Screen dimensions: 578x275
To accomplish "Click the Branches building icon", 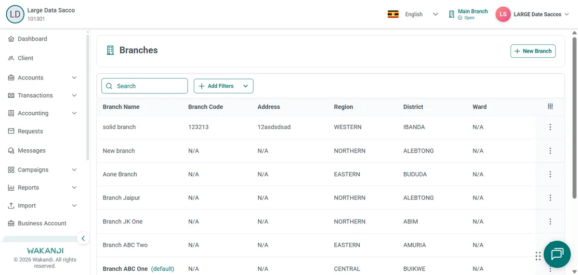I will [110, 50].
